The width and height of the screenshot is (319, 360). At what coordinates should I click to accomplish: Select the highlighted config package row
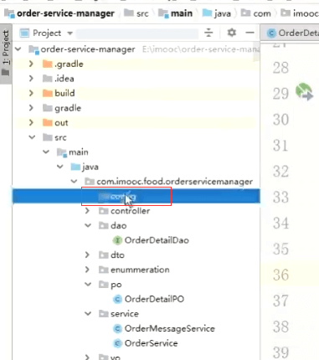pos(136,196)
